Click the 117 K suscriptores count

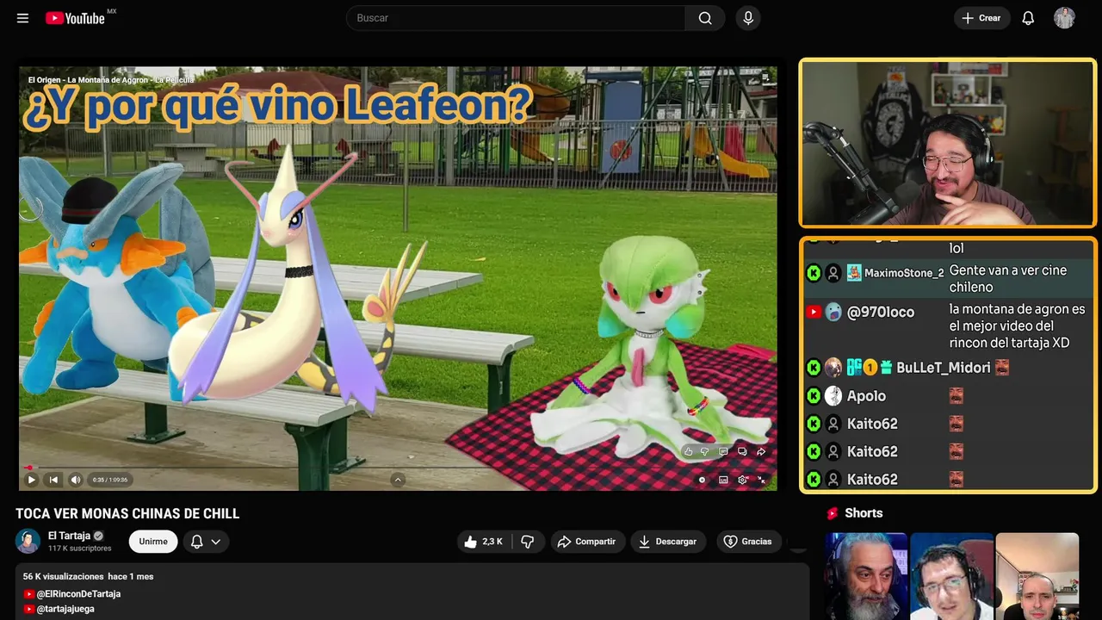coord(80,549)
